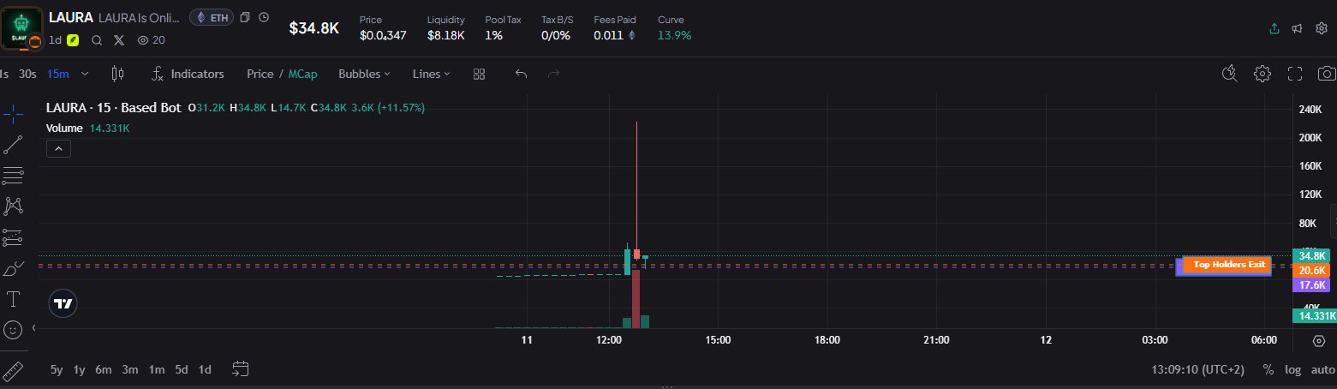Click the 13:09:10 (UTC+2) timezone
This screenshot has width=1337, height=389.
(1196, 370)
